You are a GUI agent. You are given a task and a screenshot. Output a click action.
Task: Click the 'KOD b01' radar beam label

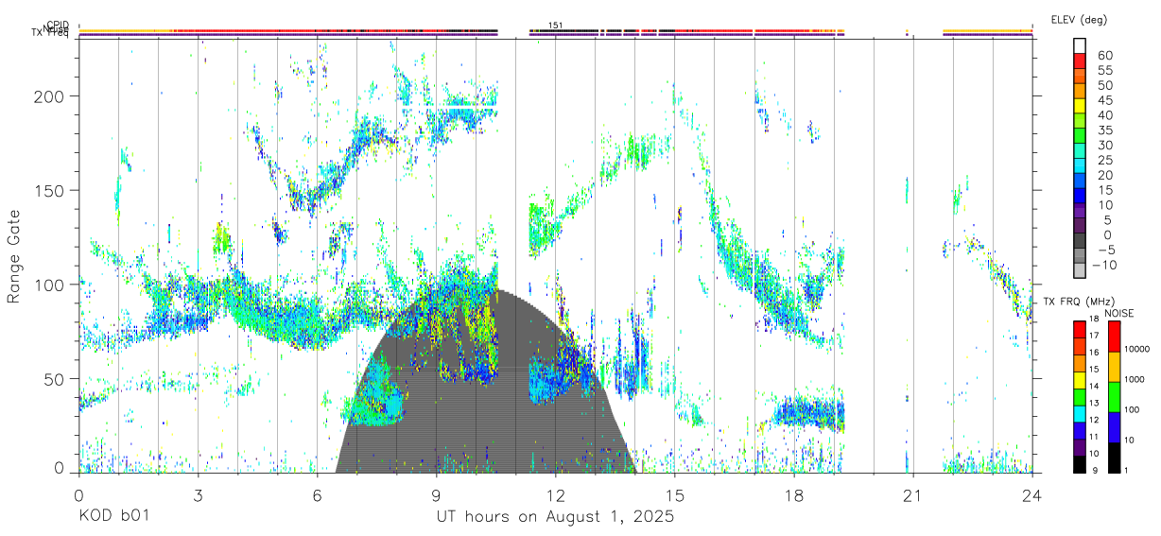(113, 517)
